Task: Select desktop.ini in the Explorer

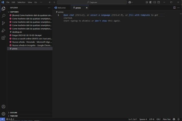Action: pyautogui.click(x=18, y=32)
